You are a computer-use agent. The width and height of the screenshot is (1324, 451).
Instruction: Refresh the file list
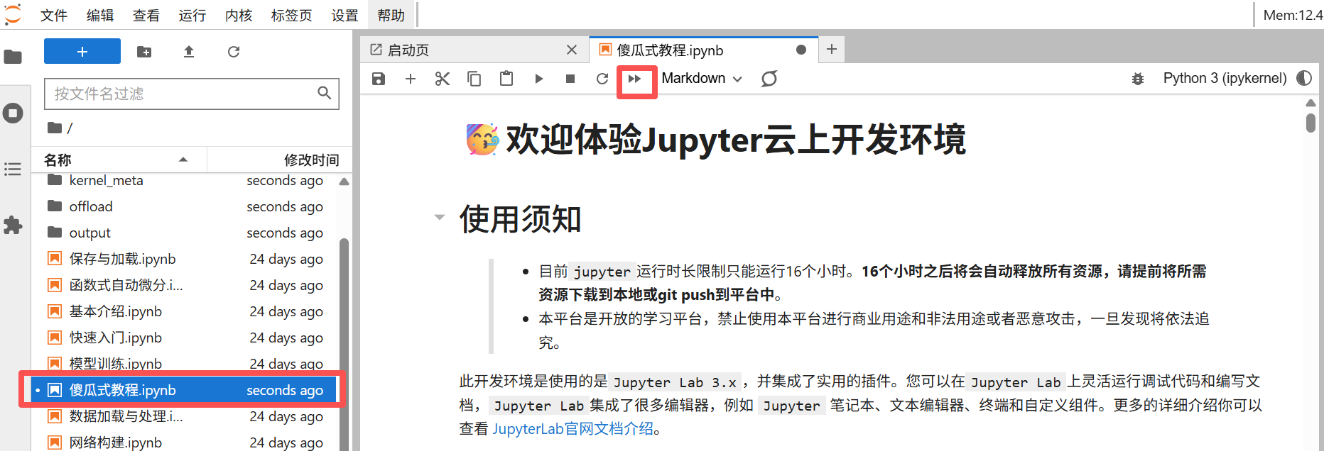click(234, 52)
